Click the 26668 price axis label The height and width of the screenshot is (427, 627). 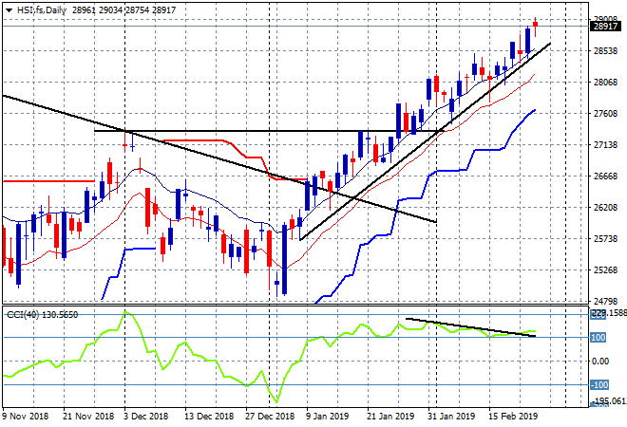(x=606, y=176)
